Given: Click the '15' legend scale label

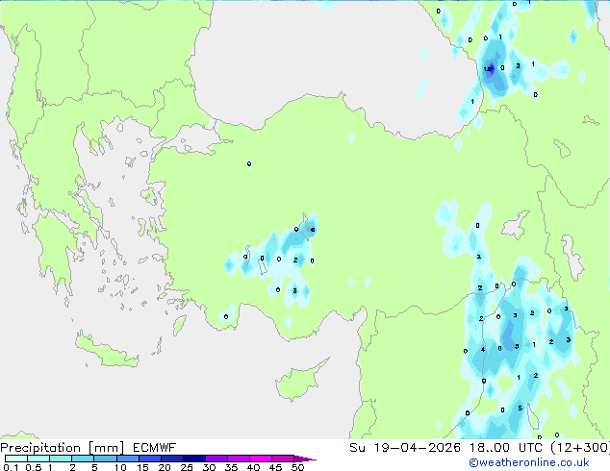Looking at the screenshot, I should 142,467.
